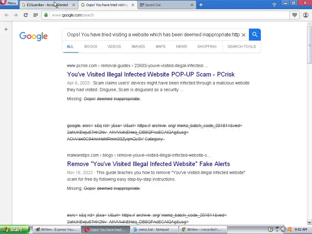Open the tab menu stacked-lines icon
The image size is (312, 234).
click(274, 5)
